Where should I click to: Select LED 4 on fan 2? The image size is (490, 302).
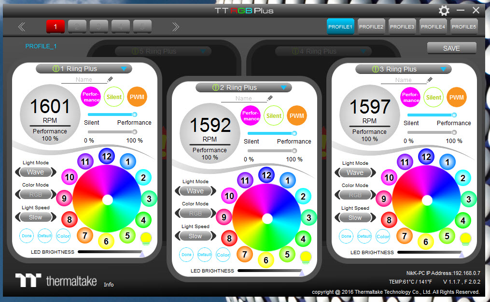click(303, 239)
